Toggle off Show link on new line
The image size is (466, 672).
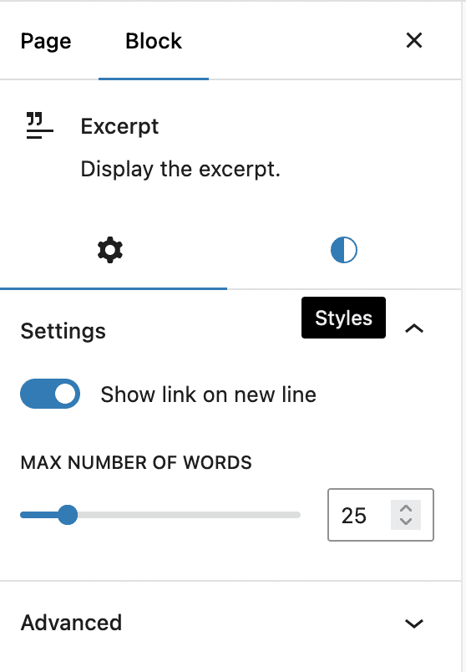(50, 394)
